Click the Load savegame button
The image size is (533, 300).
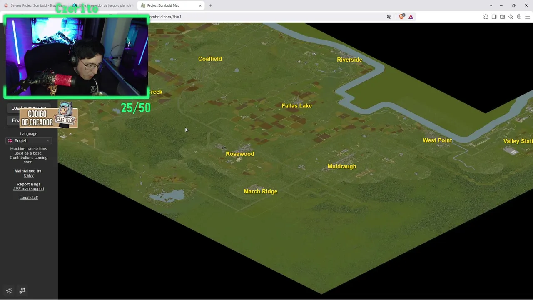(x=29, y=108)
